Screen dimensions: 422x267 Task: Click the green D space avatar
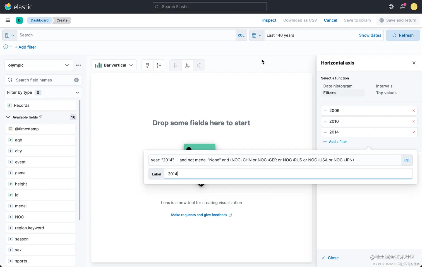19,20
